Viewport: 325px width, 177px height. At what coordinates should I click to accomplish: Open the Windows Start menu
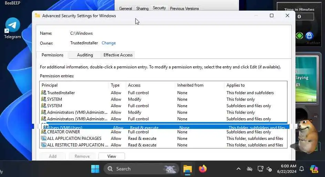[x=95, y=169]
